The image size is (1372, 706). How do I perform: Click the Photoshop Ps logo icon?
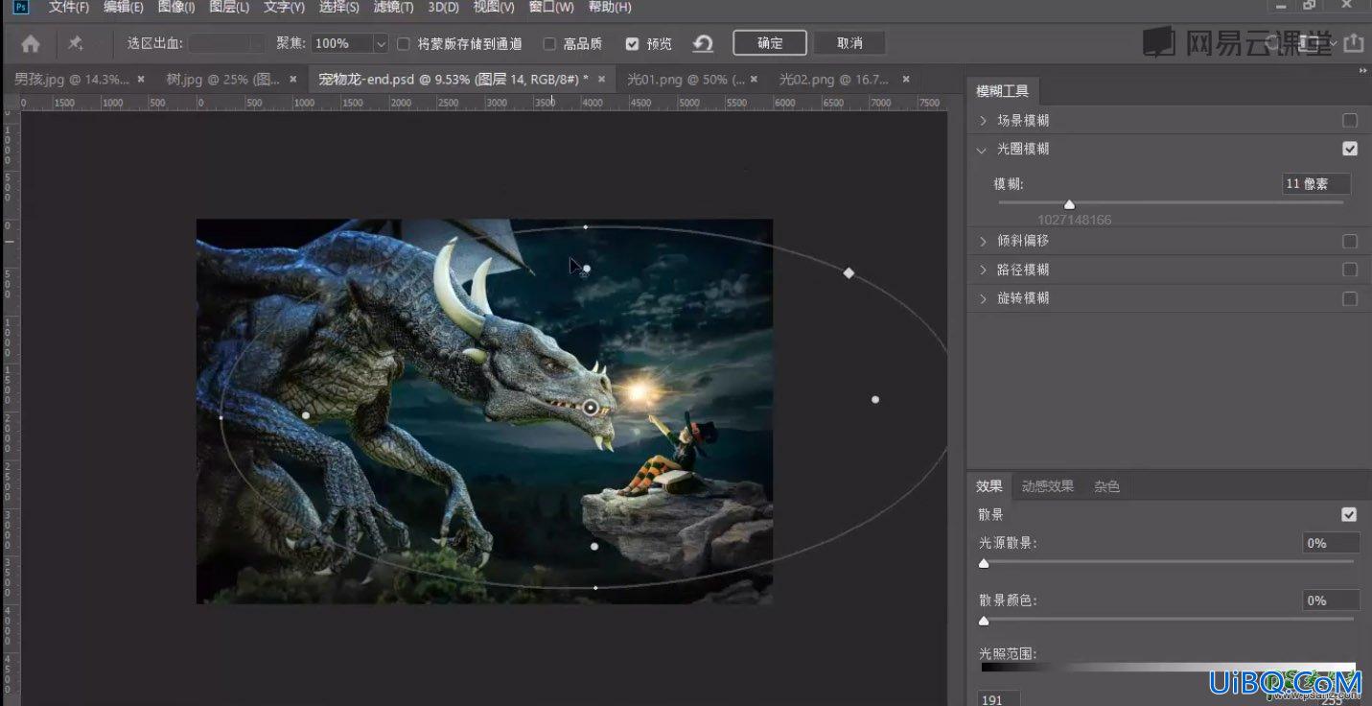[x=21, y=7]
